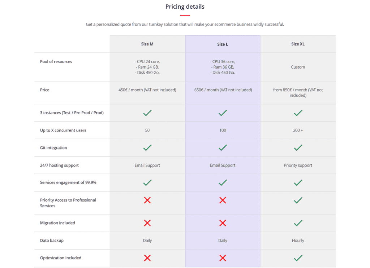Click the Size XL Git integration checkmark
370x268 pixels.
(298, 148)
